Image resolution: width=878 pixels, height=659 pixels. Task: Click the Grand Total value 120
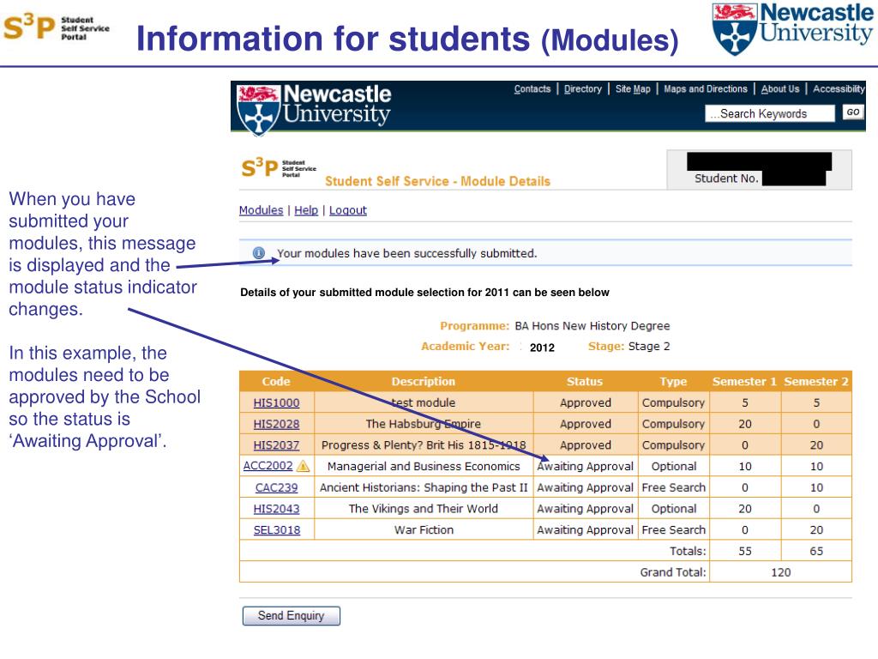780,572
